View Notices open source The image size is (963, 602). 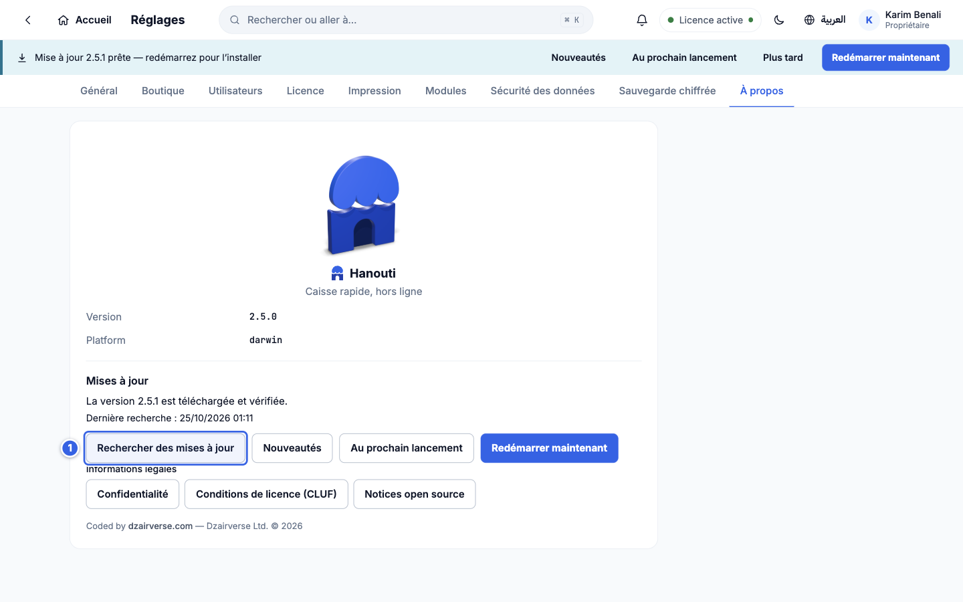click(415, 494)
